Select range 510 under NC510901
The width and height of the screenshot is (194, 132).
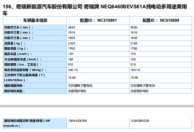[71, 65]
